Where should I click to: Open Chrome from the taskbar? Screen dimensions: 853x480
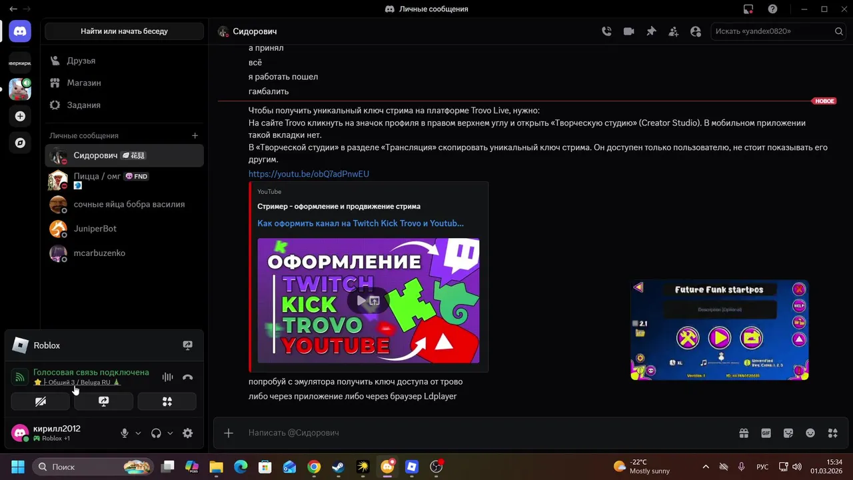click(314, 467)
